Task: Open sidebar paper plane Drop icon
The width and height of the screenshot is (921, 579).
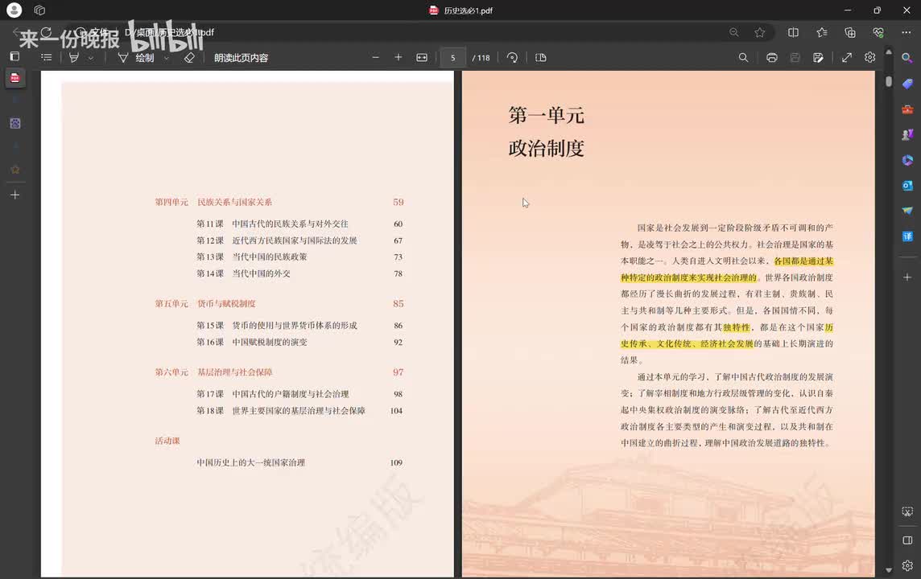Action: point(907,211)
